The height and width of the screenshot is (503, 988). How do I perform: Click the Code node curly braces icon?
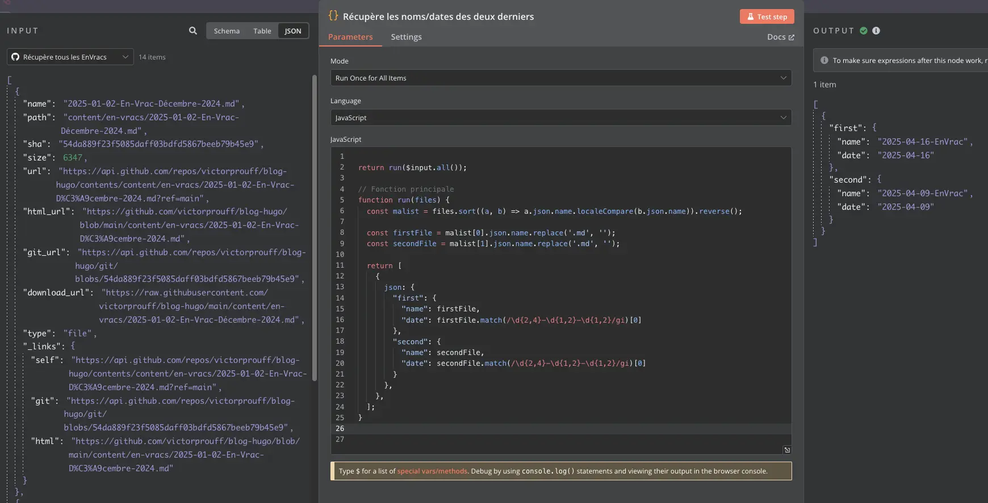click(333, 16)
